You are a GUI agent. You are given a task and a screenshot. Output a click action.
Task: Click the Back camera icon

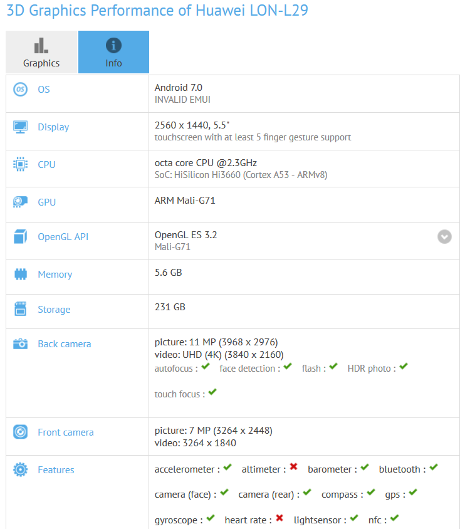tap(20, 343)
